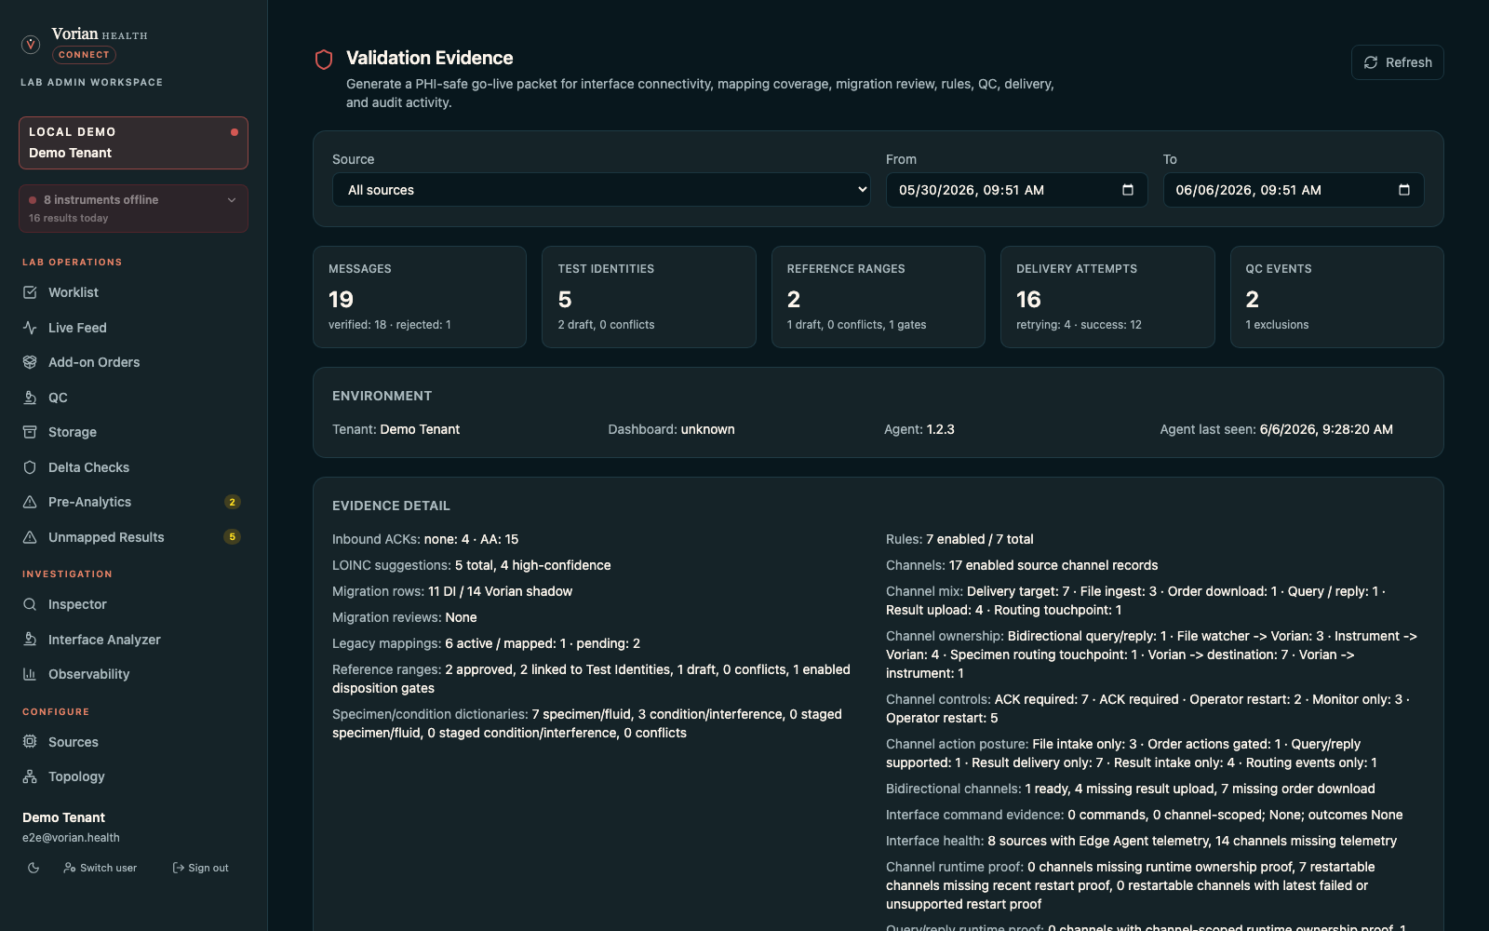The image size is (1489, 931).
Task: Select the Reference Ranges stat card
Action: point(879,297)
